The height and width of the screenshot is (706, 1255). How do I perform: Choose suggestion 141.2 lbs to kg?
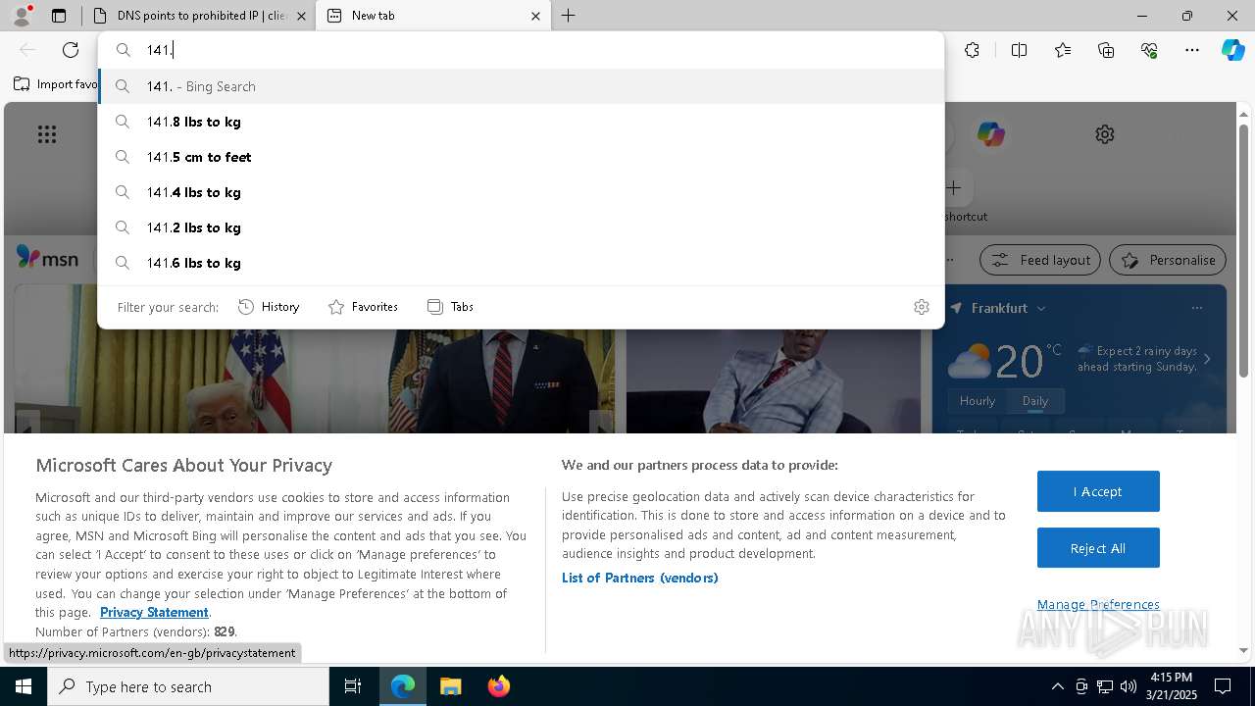pos(522,227)
